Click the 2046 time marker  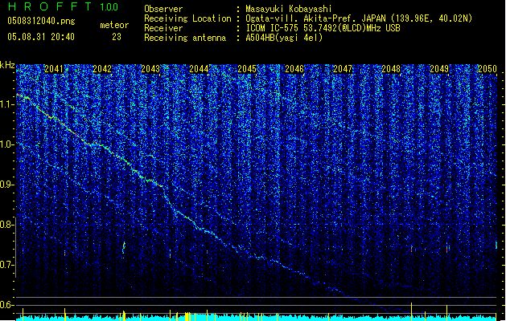click(x=294, y=68)
